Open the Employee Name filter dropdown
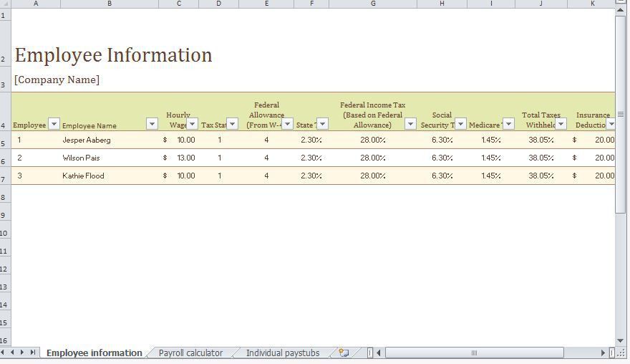Screen dimensions: 630x364 (x=152, y=124)
